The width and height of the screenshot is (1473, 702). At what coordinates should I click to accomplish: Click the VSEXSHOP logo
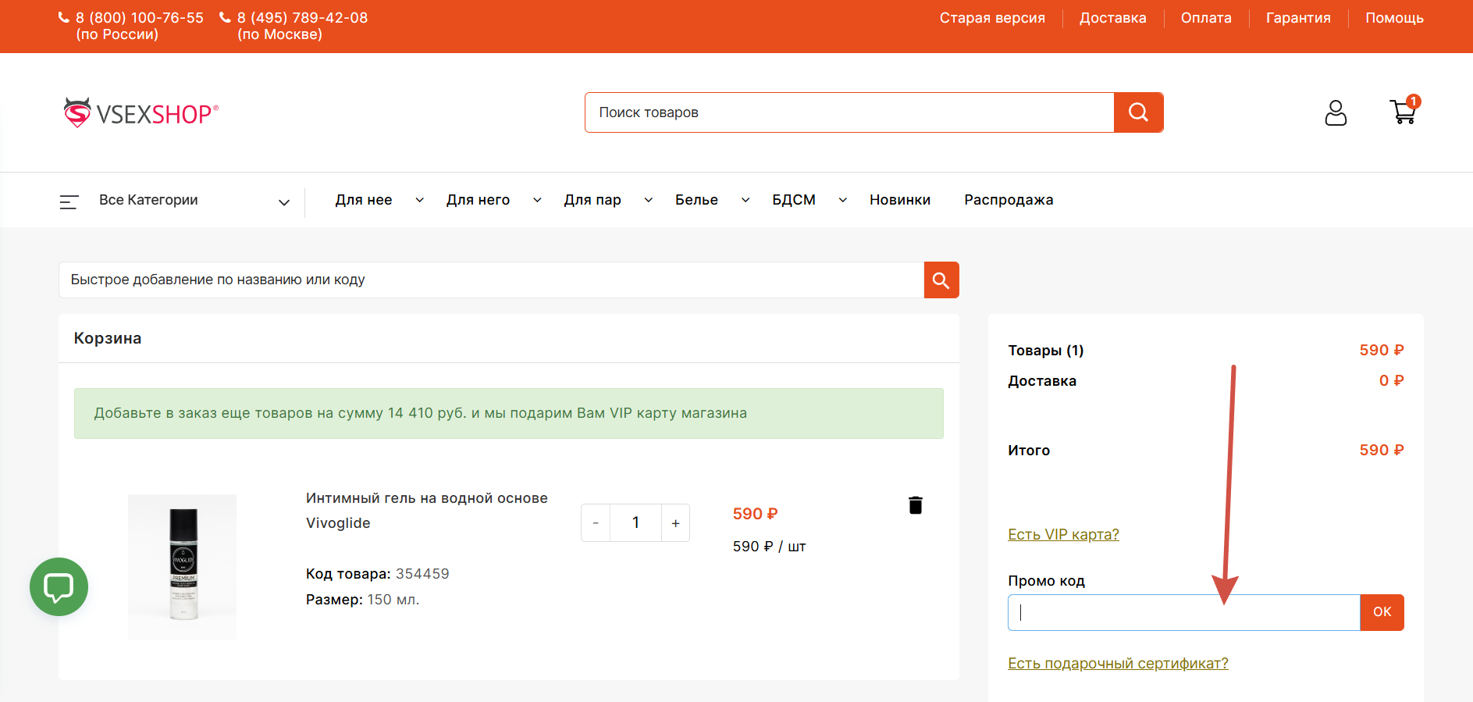pos(141,113)
